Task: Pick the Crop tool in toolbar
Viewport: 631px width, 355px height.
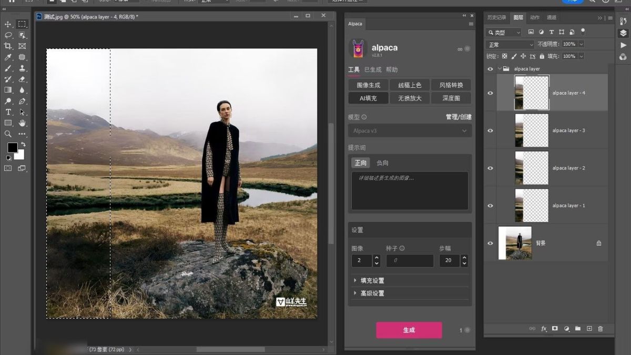Action: pos(8,46)
